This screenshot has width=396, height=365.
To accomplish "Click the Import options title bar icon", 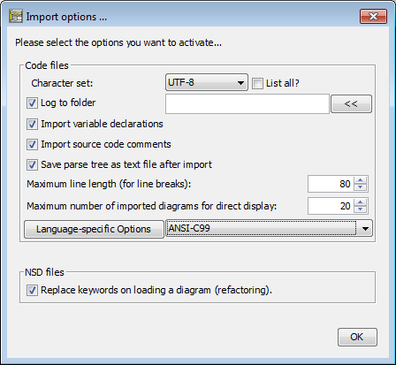I will pos(16,16).
